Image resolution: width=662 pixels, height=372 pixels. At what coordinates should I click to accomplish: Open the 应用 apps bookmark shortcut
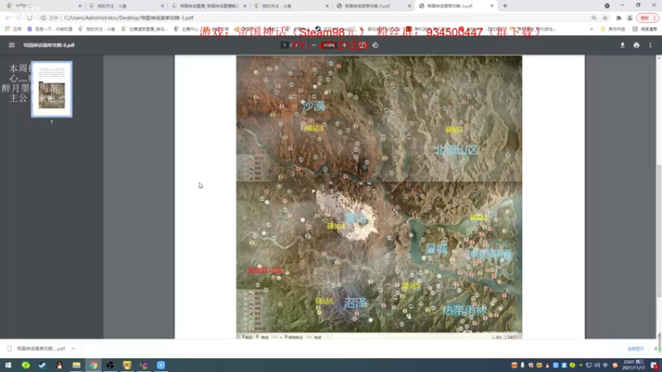tap(13, 29)
